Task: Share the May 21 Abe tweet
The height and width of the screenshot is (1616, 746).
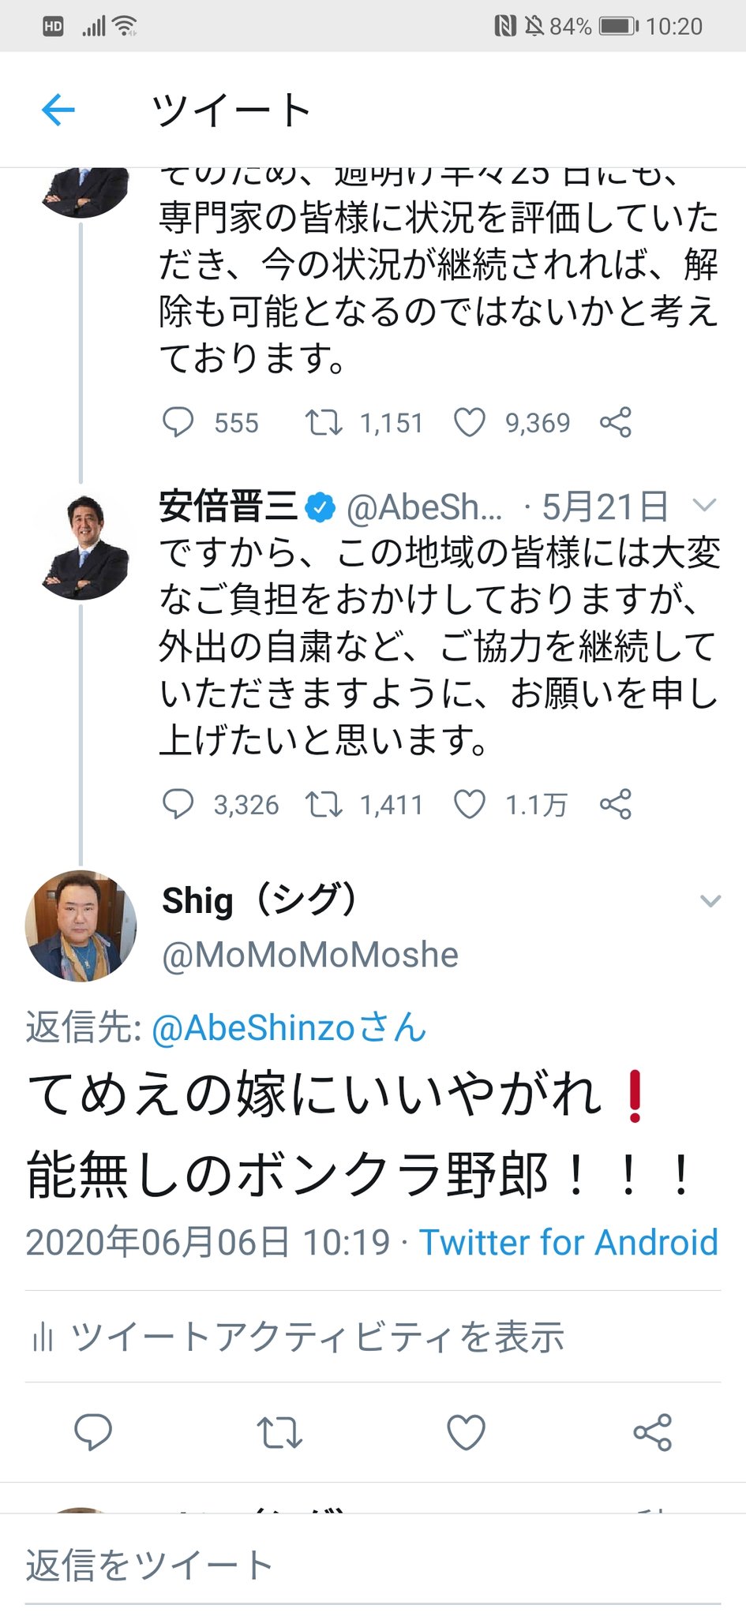Action: [616, 804]
